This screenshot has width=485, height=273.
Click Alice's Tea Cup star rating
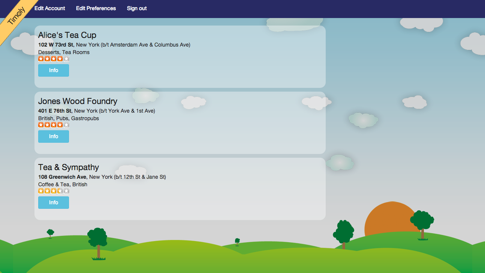coord(54,59)
